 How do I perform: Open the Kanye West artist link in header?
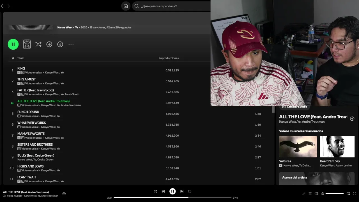[65, 27]
